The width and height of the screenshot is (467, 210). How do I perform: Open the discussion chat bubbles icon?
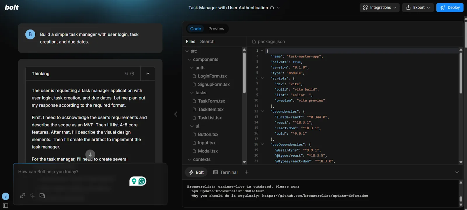[42, 196]
